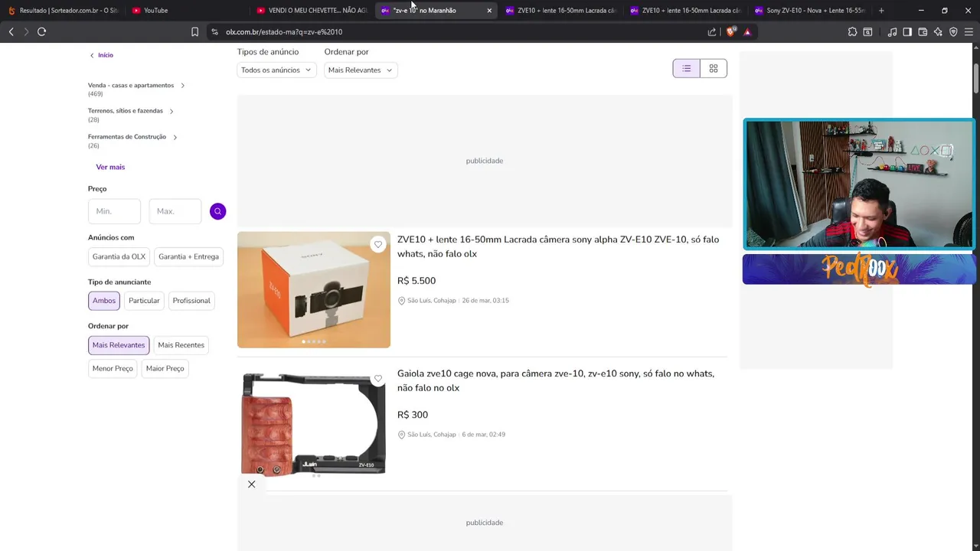Select the Mais Recentes sort chip
Viewport: 980px width, 551px height.
181,345
